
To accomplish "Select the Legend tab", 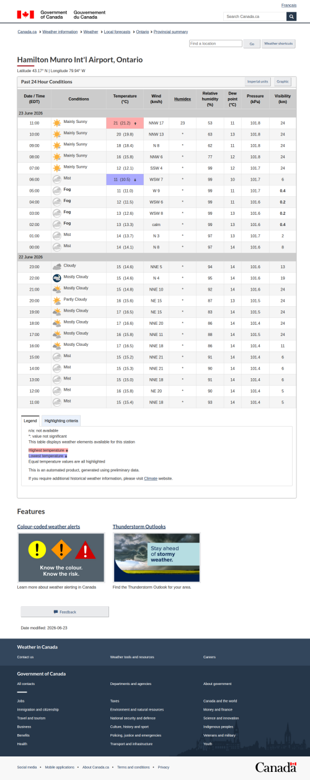I will coord(30,420).
